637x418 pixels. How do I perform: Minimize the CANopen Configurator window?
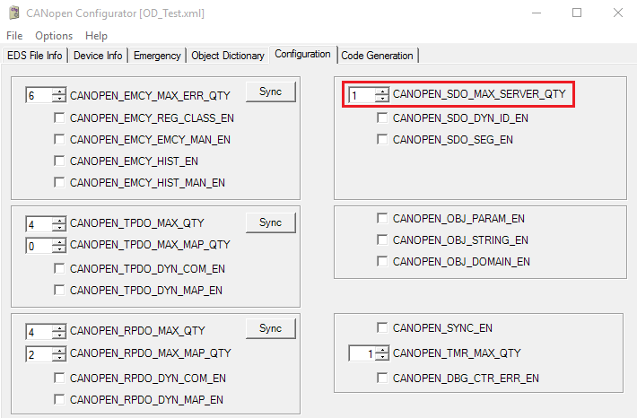click(537, 13)
